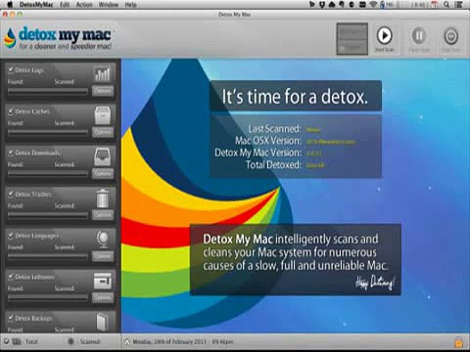
Task: Open the DetoxMyMac application menu
Action: 36,5
